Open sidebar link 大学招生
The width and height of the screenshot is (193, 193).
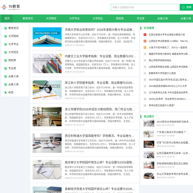point(14,52)
